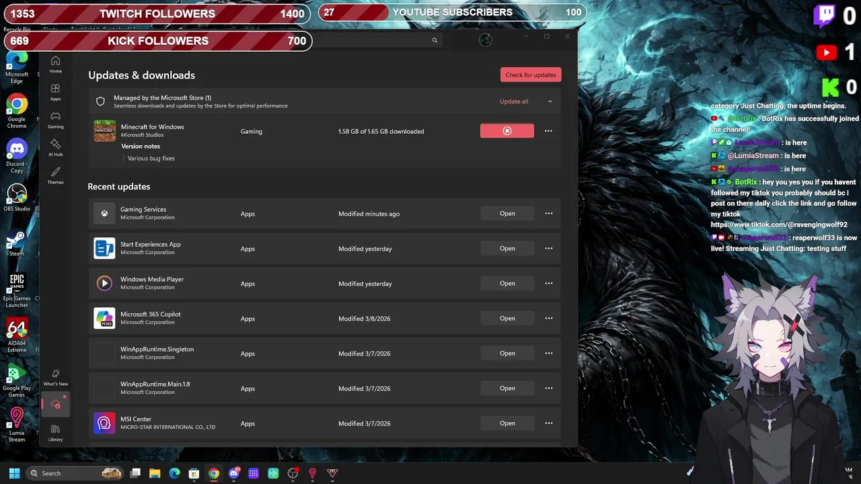
Task: Switch to OBS Studio on the taskbar
Action: click(293, 473)
